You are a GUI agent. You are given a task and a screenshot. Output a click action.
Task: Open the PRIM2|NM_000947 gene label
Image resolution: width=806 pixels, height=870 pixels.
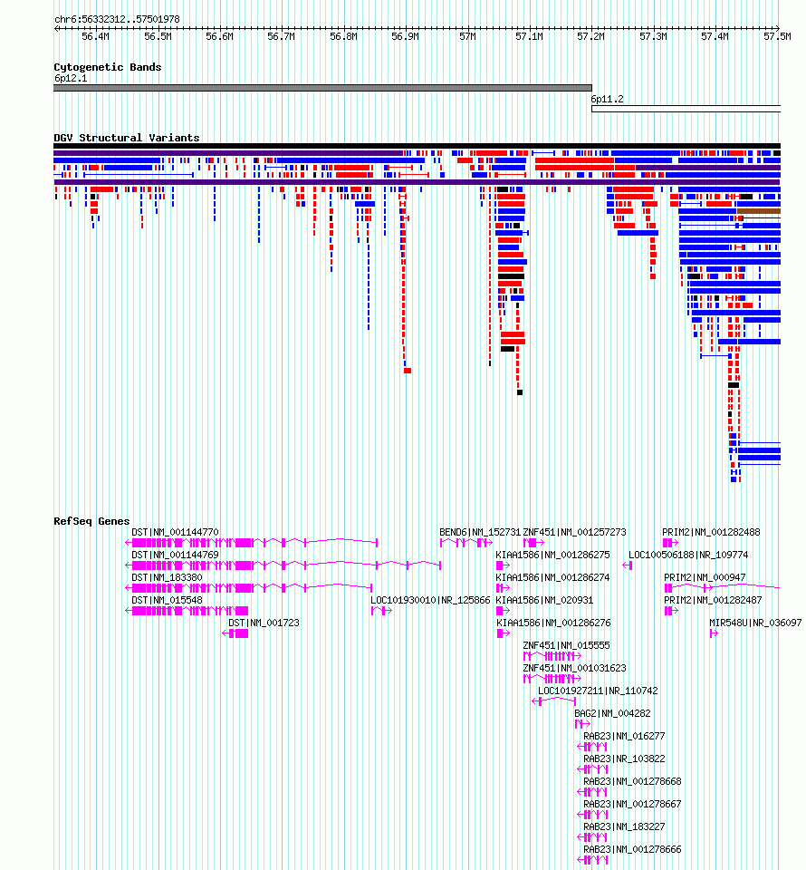coord(705,577)
